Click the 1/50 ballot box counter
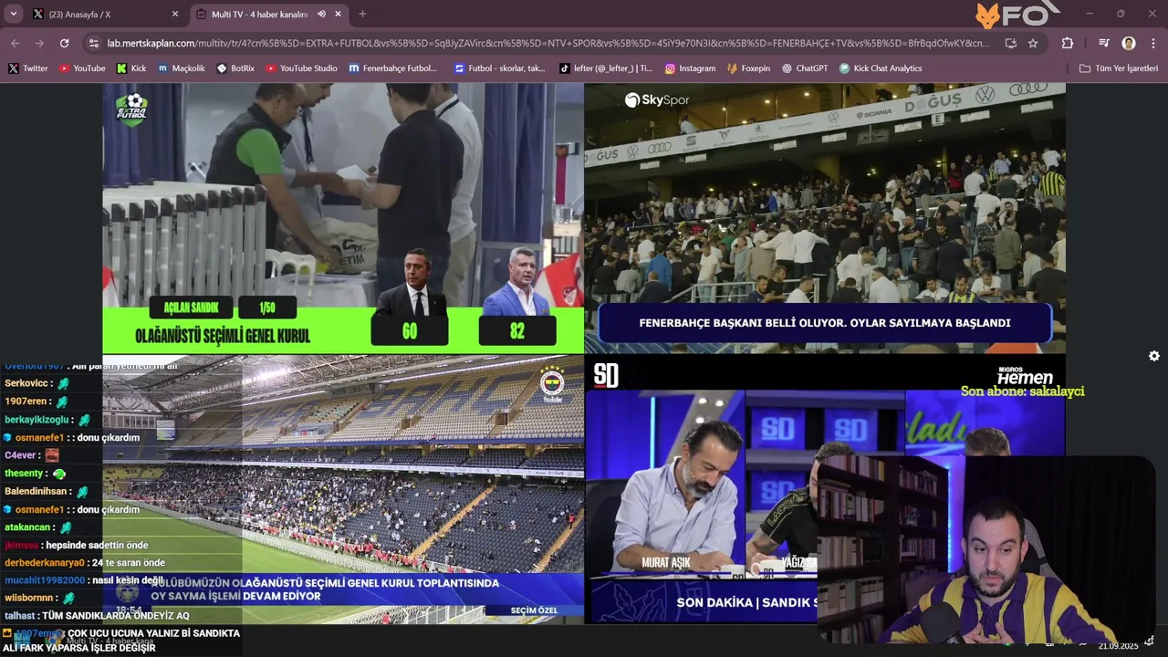Image resolution: width=1168 pixels, height=657 pixels. 267,308
